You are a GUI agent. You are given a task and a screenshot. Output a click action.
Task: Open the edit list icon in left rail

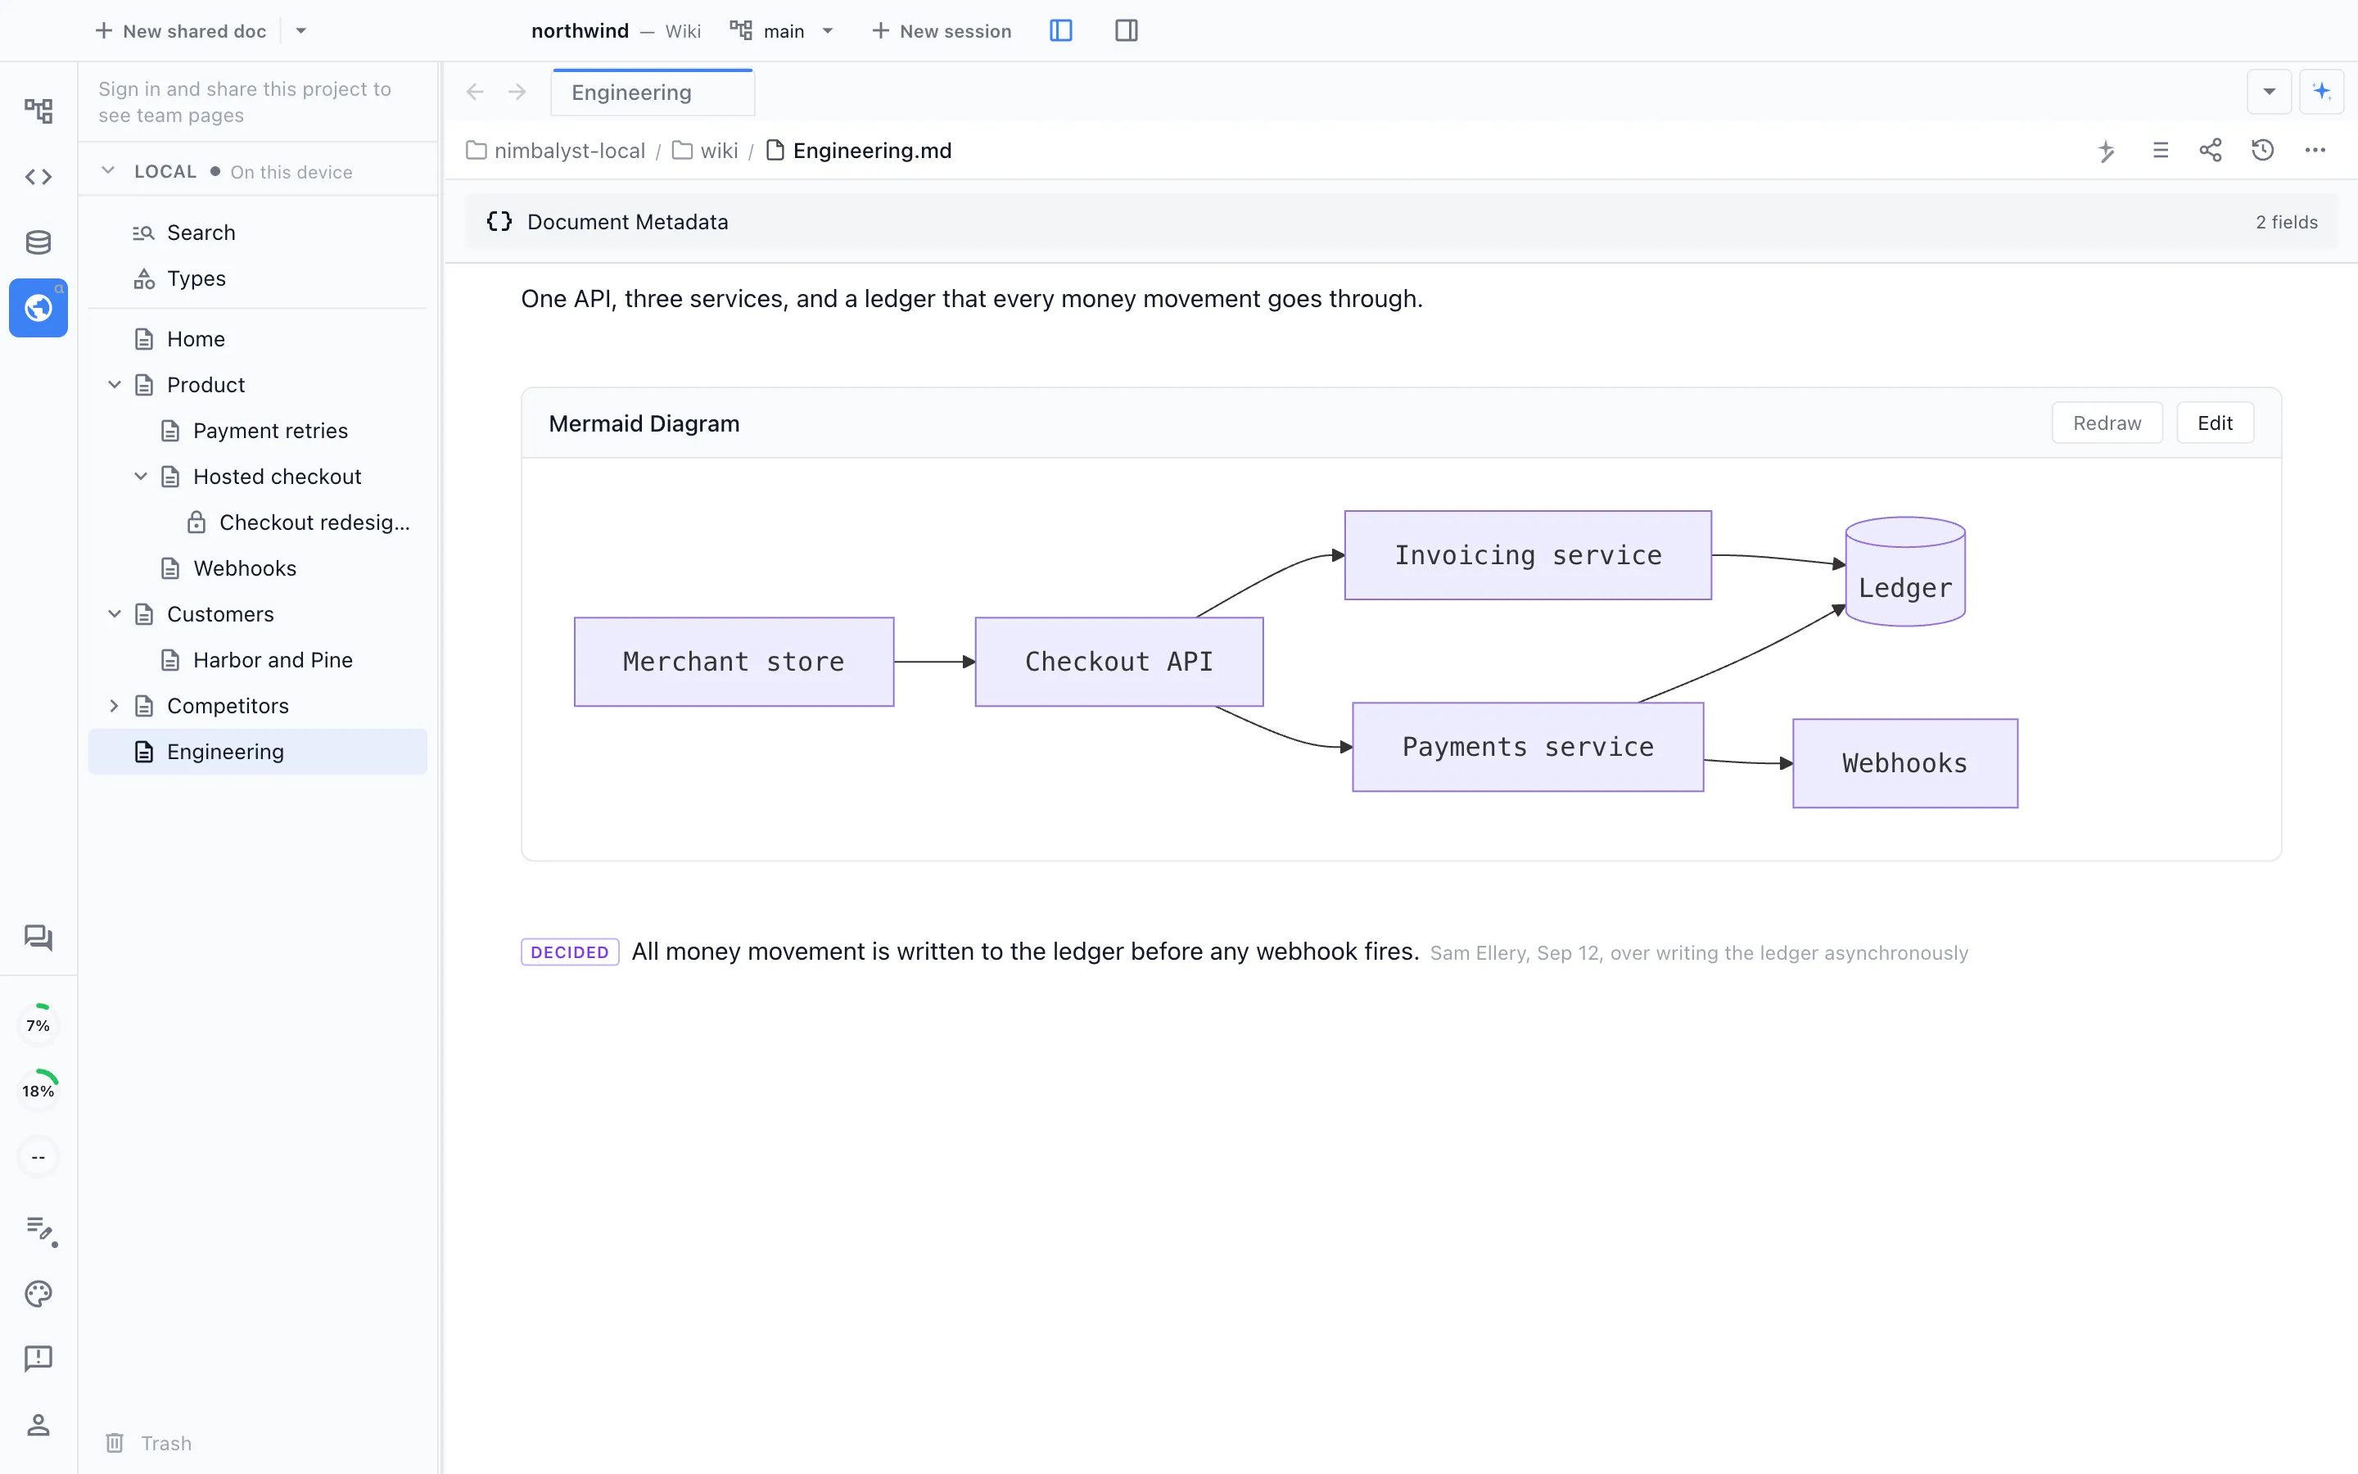coord(40,1229)
